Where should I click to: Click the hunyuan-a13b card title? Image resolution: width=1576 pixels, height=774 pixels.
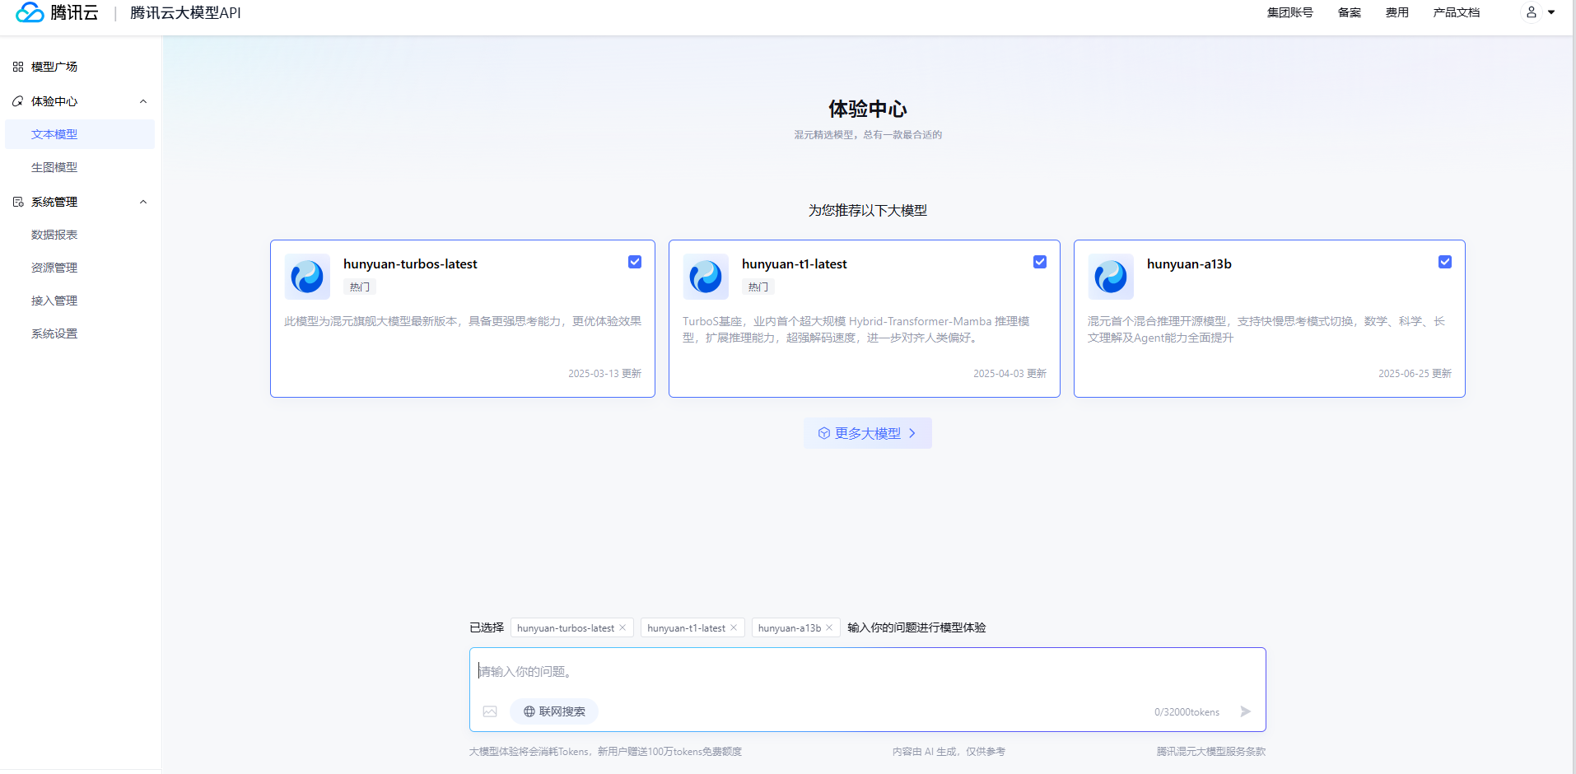click(1189, 264)
